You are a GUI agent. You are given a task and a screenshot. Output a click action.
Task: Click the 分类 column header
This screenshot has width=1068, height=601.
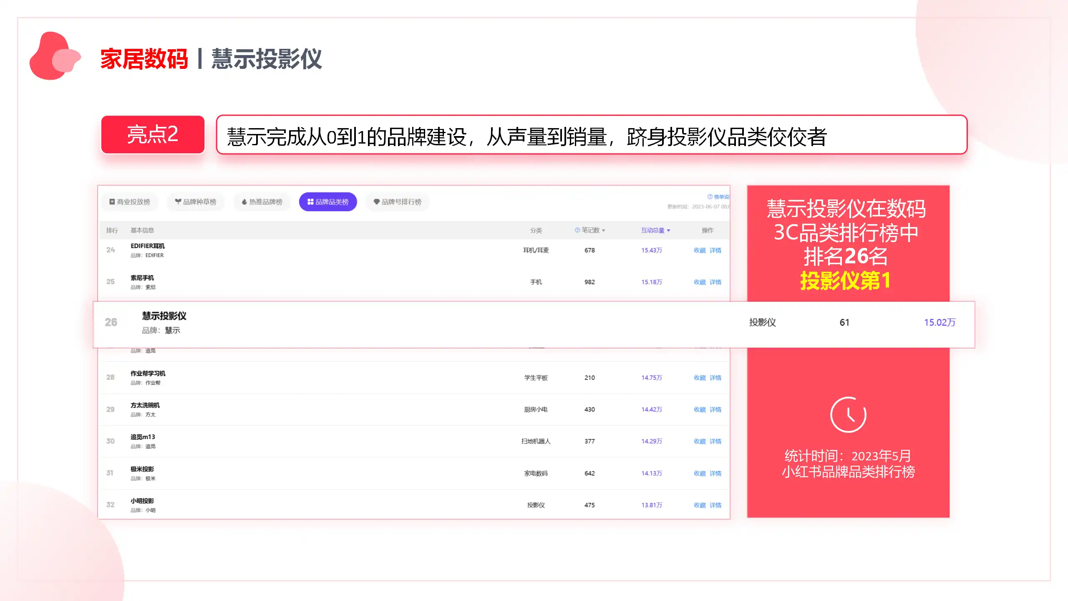click(x=536, y=230)
